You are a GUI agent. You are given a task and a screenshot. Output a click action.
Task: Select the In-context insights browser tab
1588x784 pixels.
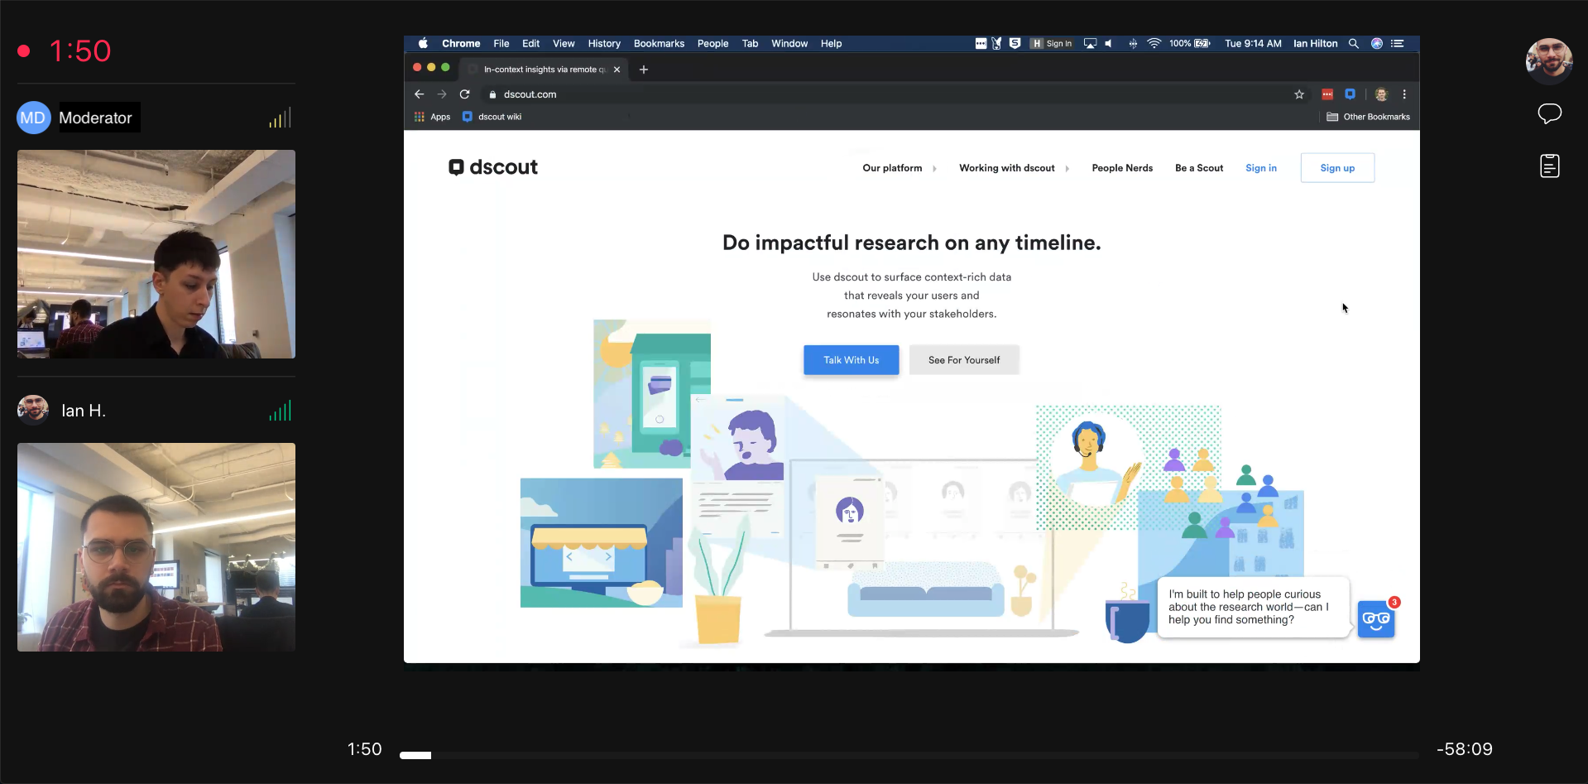coord(543,70)
